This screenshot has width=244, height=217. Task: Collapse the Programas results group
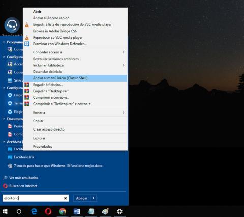(x=4, y=42)
